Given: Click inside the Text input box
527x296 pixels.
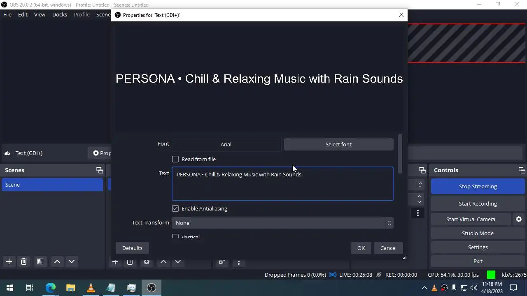Looking at the screenshot, I should coord(282,184).
